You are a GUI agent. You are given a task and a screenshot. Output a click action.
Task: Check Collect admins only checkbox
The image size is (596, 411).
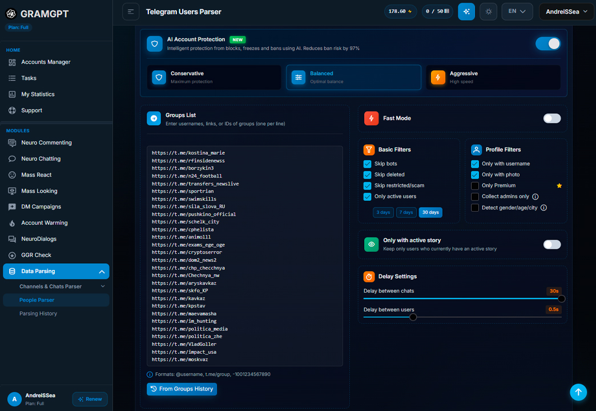point(475,196)
